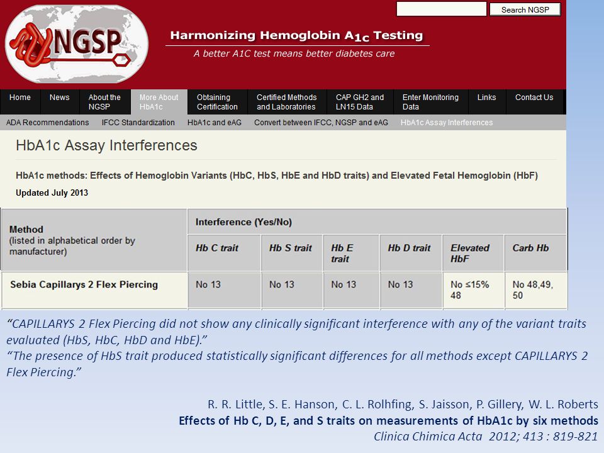Click the Hb E trait column header
604x453 pixels.
coord(351,253)
